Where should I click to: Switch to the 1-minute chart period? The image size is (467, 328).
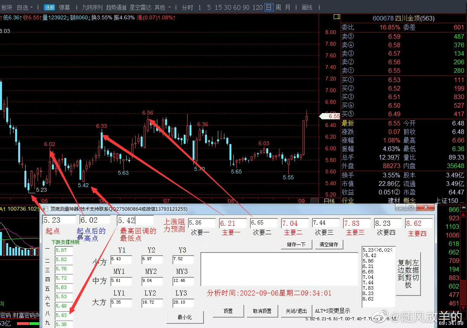[200, 7]
